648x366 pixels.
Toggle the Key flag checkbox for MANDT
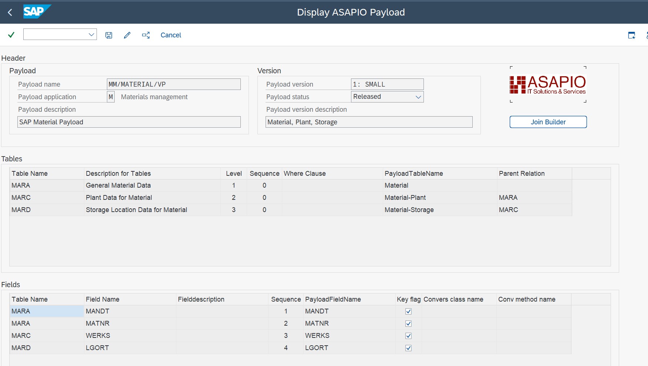pos(408,311)
